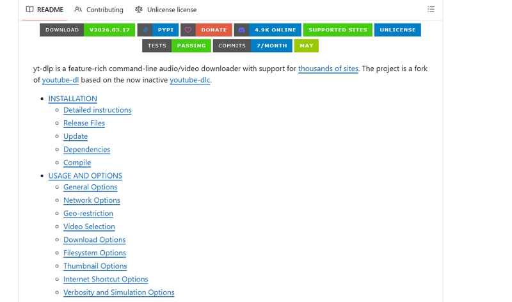This screenshot has height=302, width=512.
Task: Jump to the INSTALLATION section
Action: [72, 99]
